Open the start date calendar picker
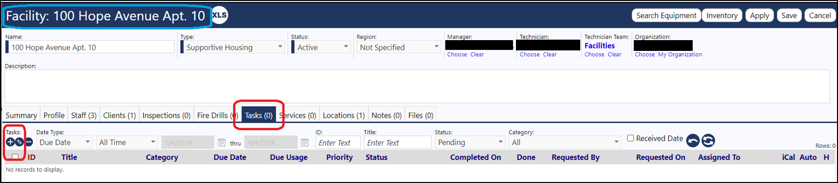The height and width of the screenshot is (183, 838). click(x=221, y=142)
